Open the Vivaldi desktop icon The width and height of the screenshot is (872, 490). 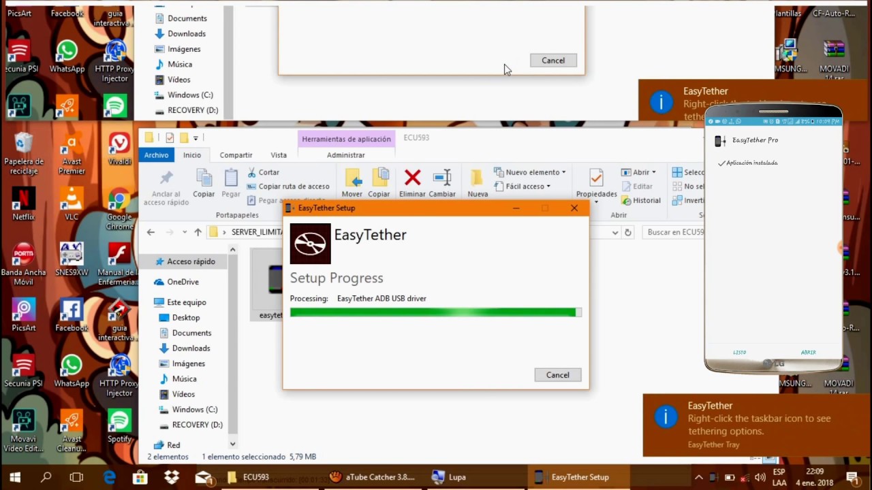point(119,149)
